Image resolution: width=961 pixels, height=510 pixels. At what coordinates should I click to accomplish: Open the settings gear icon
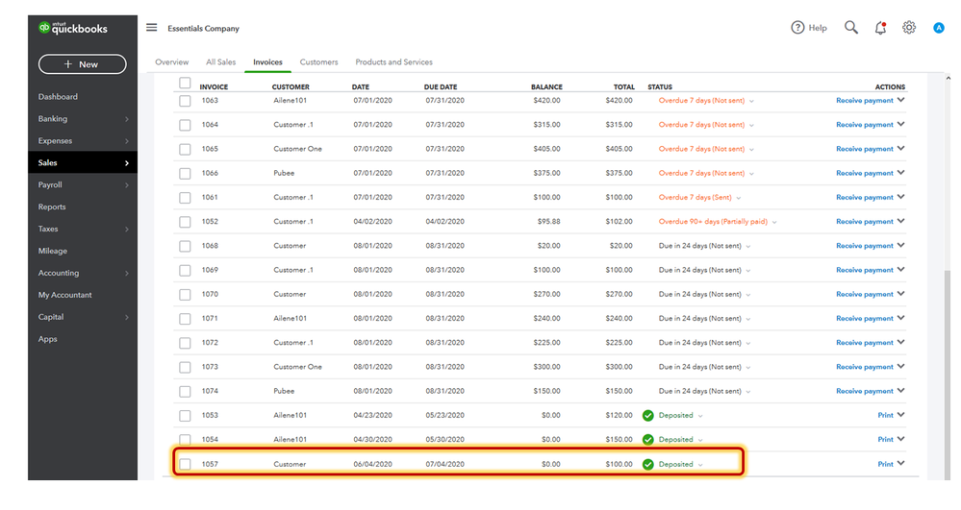pos(909,28)
